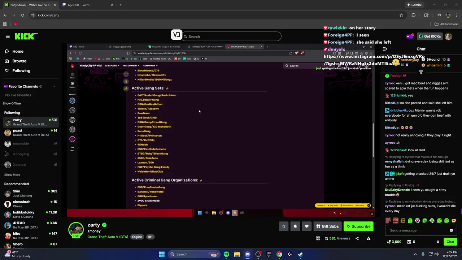
Task: Click the Gift Subs button
Action: click(x=327, y=226)
